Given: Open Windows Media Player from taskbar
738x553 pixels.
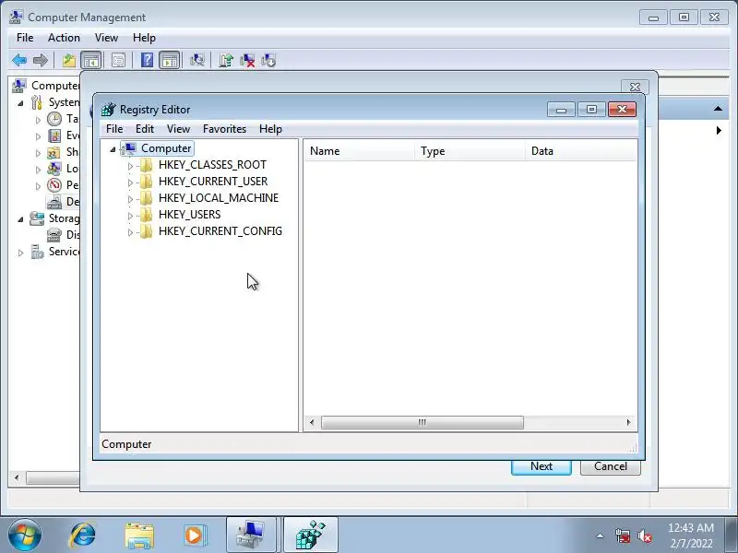Looking at the screenshot, I should coord(194,535).
